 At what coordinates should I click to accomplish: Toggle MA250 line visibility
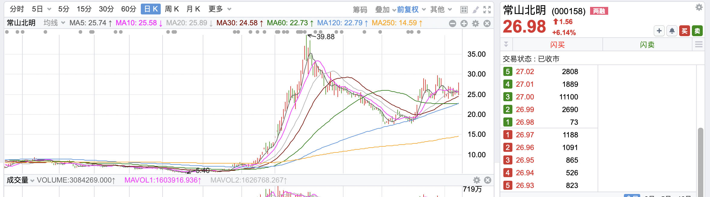coord(397,23)
